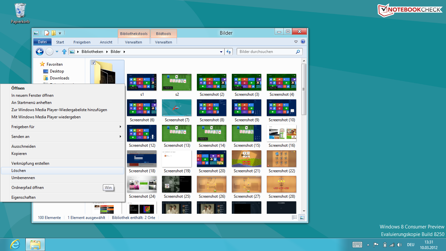Expand the ribbon using the chevron arrow
This screenshot has height=251, width=446.
pyautogui.click(x=296, y=42)
